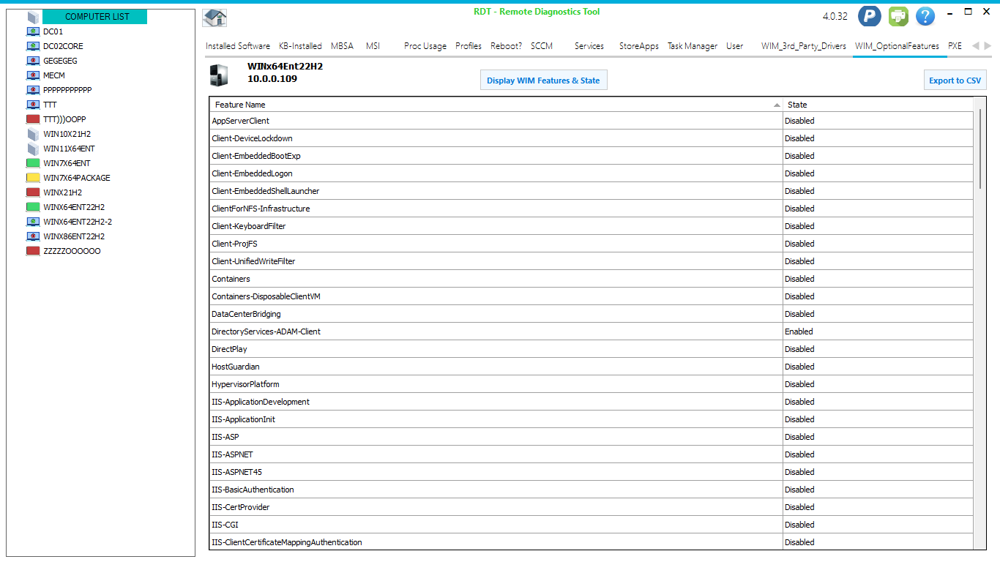Click the server icon beside COMPUTER LIST header
The image size is (1000, 562).
[33, 17]
